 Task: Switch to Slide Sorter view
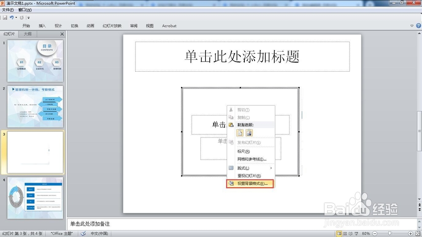coord(345,234)
